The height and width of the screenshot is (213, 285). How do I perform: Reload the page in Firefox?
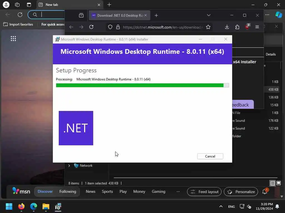click(91, 27)
